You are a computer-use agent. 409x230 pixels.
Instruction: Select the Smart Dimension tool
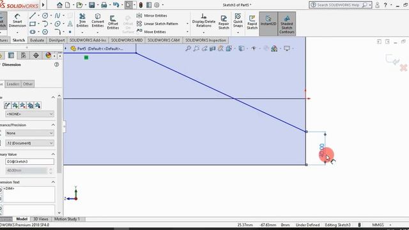pyautogui.click(x=17, y=20)
